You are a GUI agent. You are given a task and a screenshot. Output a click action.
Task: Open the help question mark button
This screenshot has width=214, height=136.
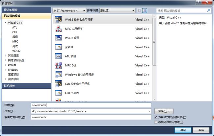(199, 2)
